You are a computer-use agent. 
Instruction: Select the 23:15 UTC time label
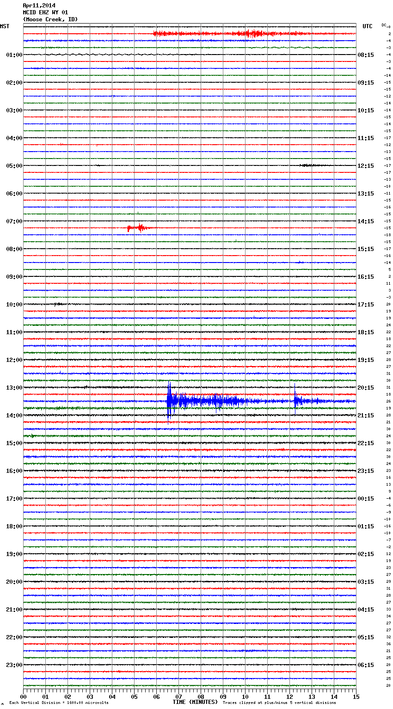pos(366,471)
